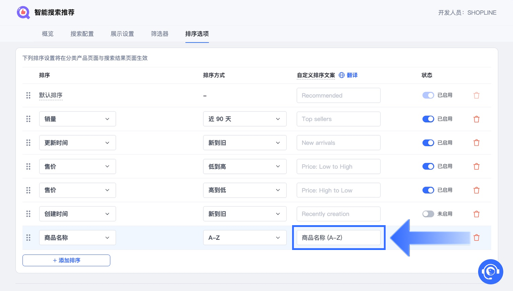The height and width of the screenshot is (291, 513).
Task: Click the 添加排序 button
Action: click(x=66, y=260)
